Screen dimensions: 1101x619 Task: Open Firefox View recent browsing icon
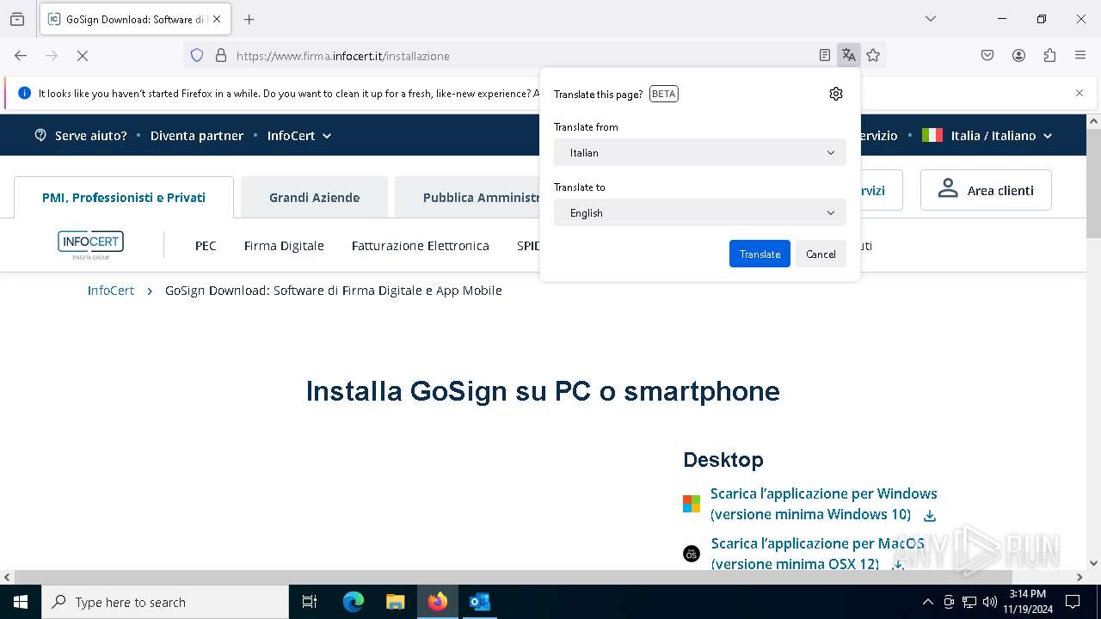(17, 19)
